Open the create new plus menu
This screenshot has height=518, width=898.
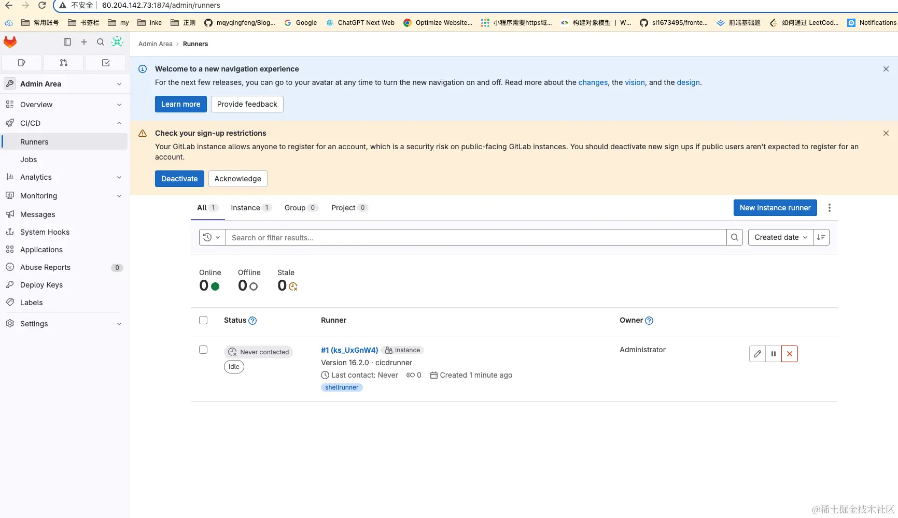coord(84,42)
